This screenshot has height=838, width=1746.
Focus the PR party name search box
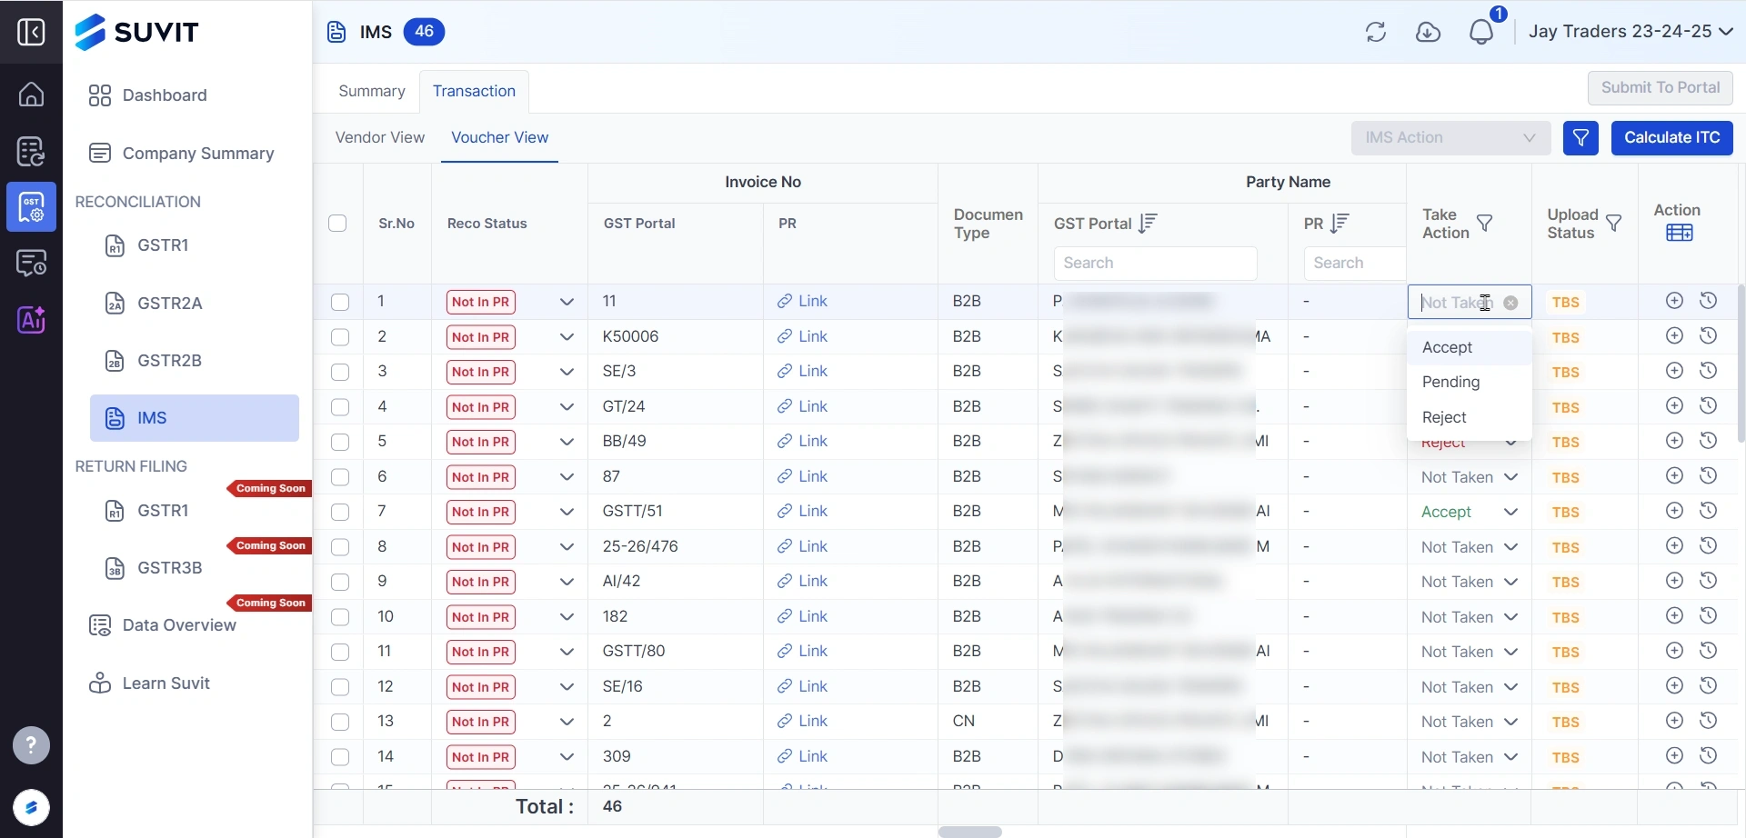pyautogui.click(x=1355, y=264)
